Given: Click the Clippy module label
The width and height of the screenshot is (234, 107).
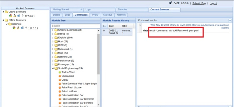Looking at the screenshot, I should [65, 80].
